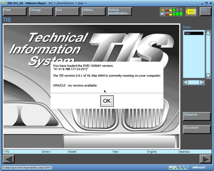Viewport: 214px width, 171px height.
Task: Click the End button
Action: pos(67,12)
